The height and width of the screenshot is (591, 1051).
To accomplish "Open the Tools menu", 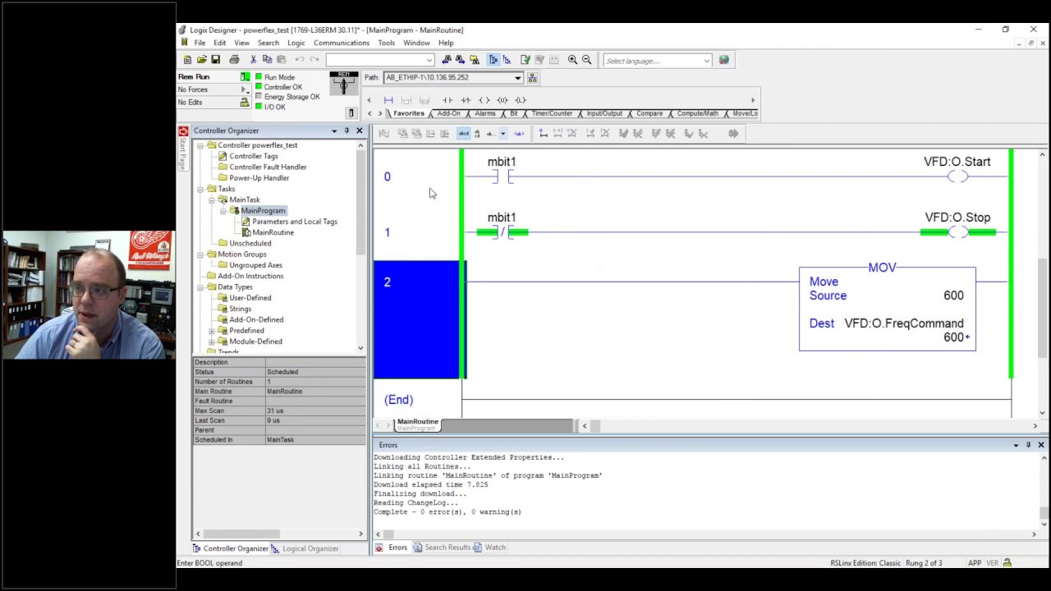I will tap(387, 43).
